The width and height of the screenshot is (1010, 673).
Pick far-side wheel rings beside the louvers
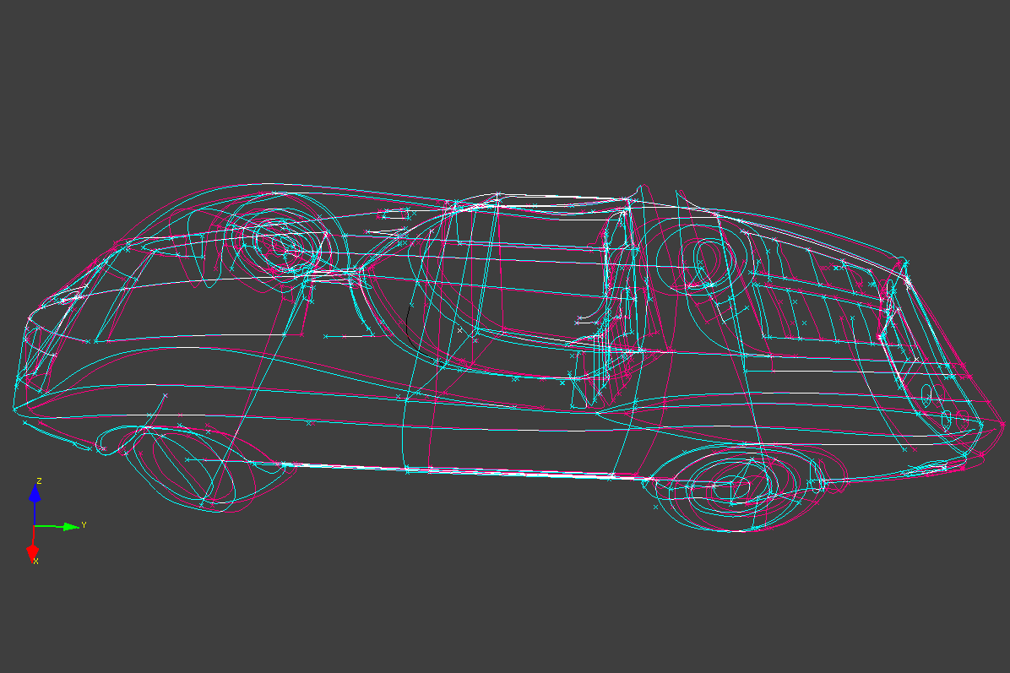point(705,258)
